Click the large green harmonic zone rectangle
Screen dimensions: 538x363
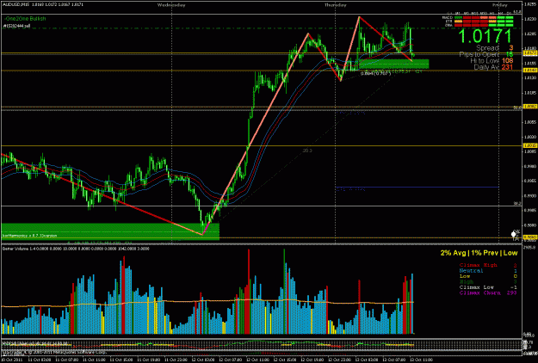110,231
